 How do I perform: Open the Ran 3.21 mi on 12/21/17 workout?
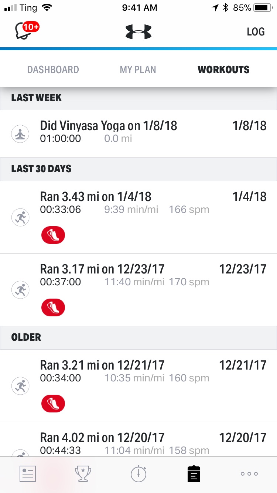pos(138,386)
